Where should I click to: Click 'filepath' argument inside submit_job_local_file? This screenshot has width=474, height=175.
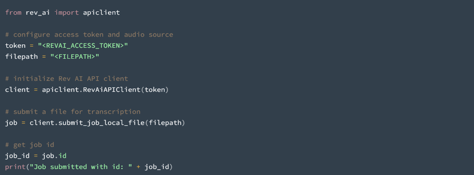pos(165,123)
